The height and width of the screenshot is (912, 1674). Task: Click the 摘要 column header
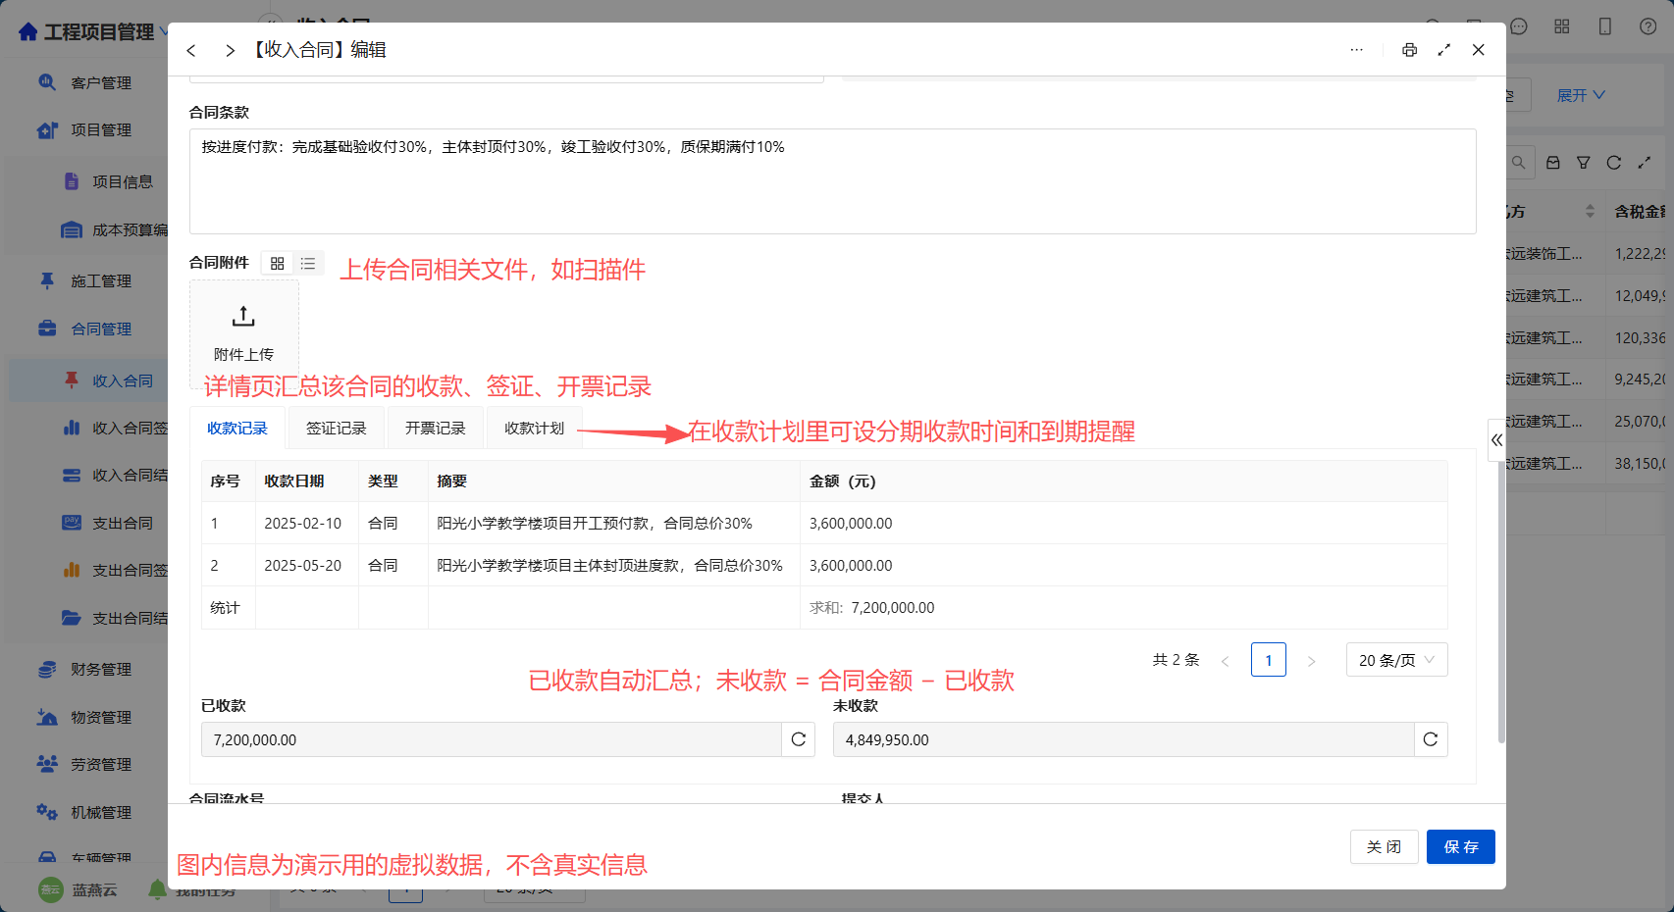tap(614, 481)
